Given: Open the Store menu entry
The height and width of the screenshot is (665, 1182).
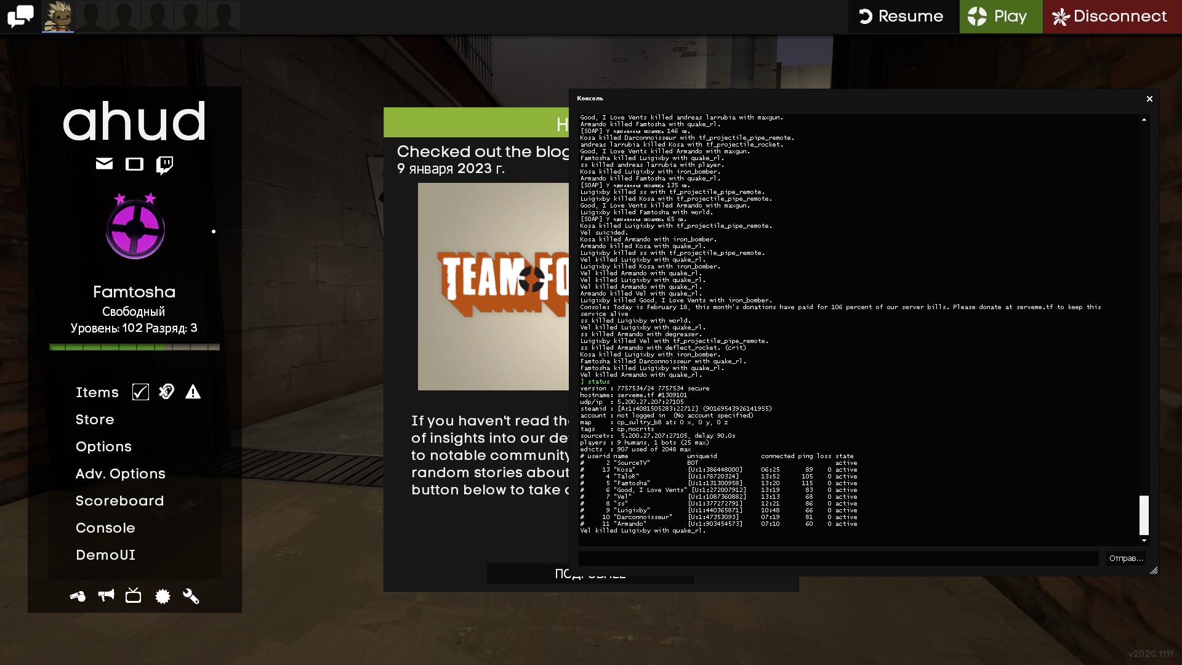Looking at the screenshot, I should 95,419.
